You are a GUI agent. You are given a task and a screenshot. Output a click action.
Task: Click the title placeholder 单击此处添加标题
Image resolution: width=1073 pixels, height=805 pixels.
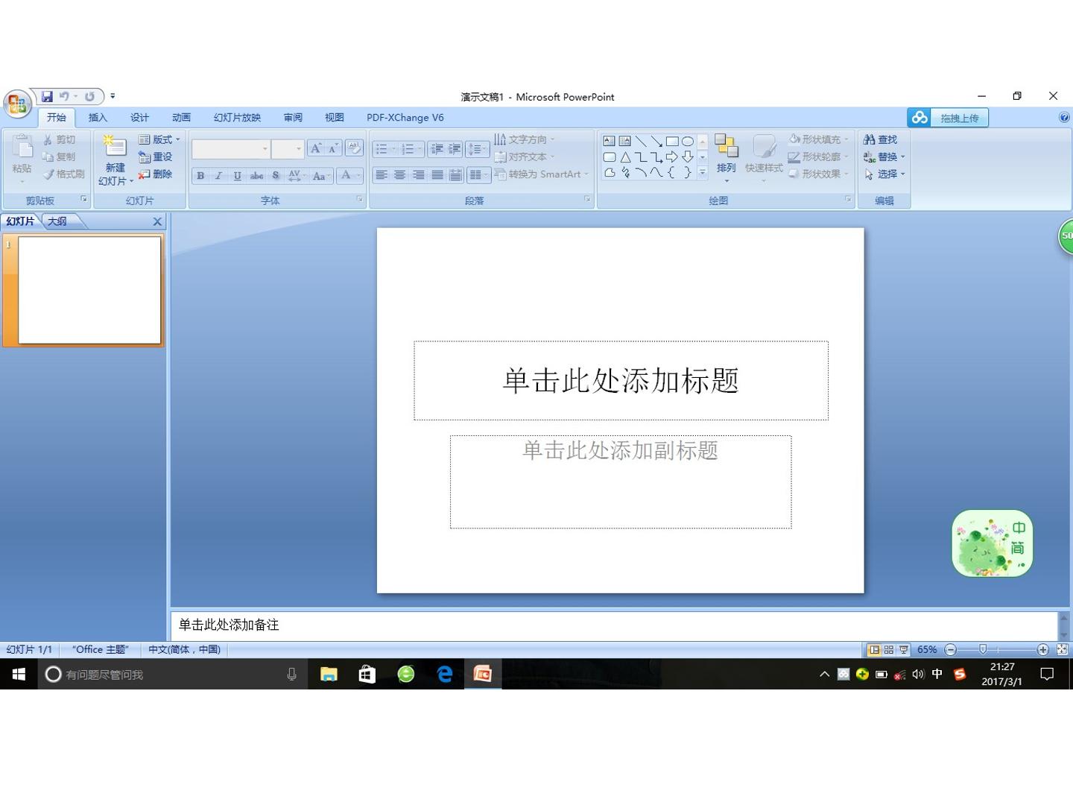coord(621,381)
